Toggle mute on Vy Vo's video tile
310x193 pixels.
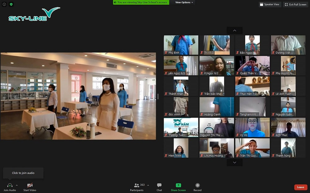(x=237, y=135)
